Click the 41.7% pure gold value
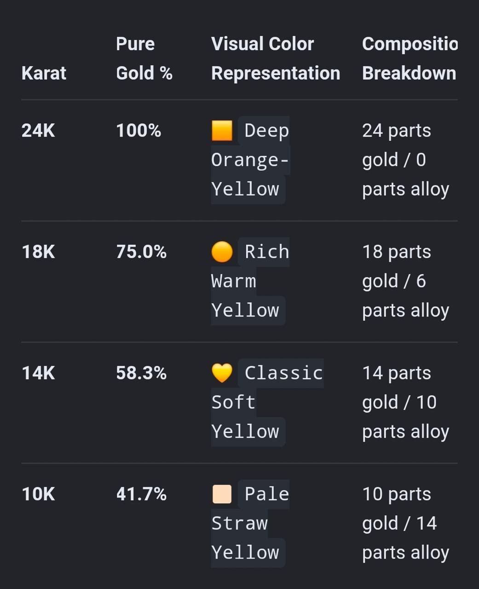 141,494
